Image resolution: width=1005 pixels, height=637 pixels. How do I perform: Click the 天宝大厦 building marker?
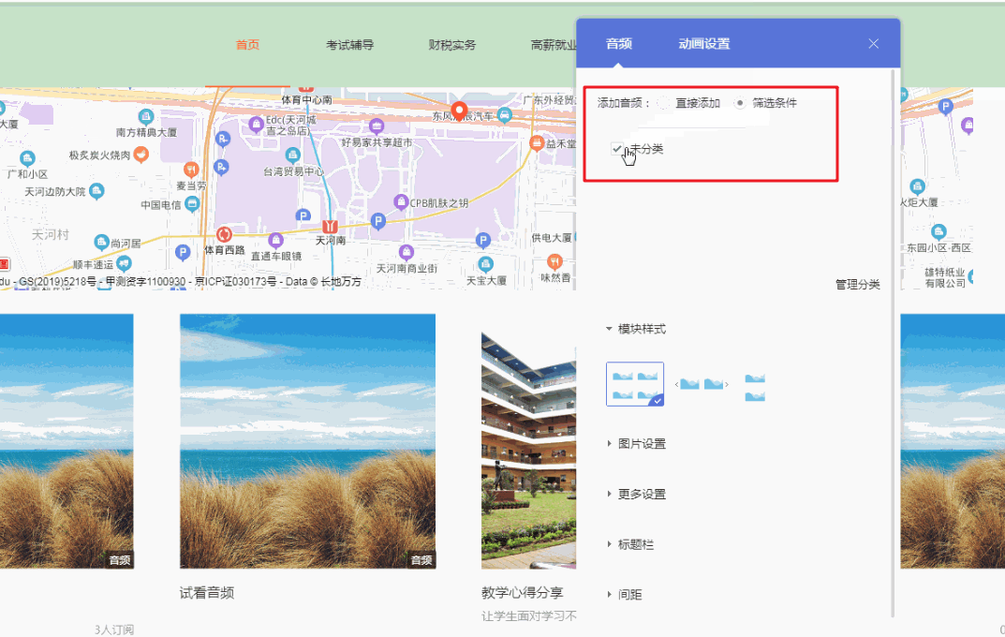486,263
